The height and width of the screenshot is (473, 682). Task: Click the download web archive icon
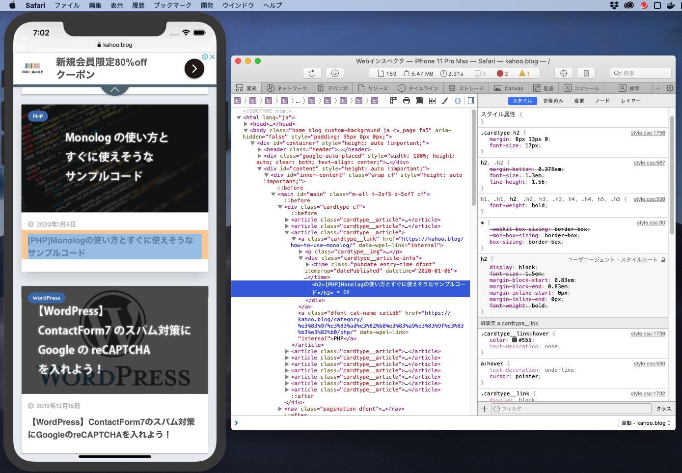point(335,73)
